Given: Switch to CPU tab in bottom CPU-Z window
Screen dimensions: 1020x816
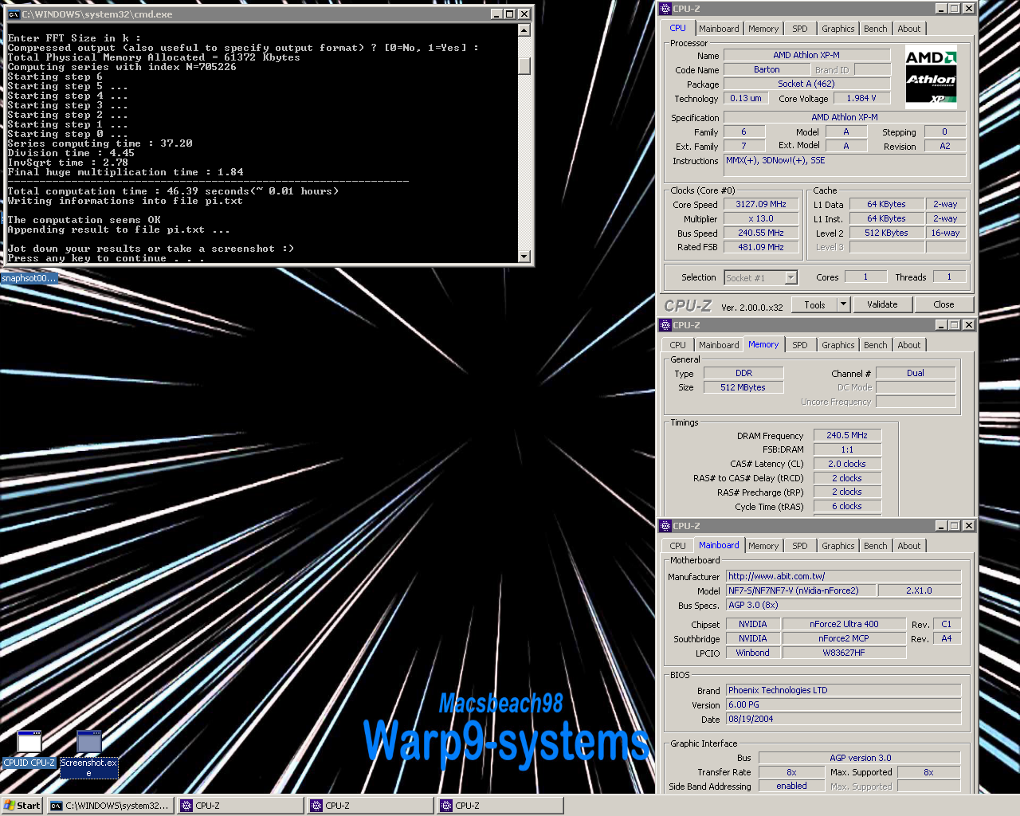Looking at the screenshot, I should pos(678,546).
